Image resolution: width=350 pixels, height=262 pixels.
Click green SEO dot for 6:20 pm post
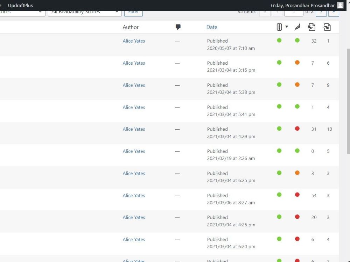[279, 239]
